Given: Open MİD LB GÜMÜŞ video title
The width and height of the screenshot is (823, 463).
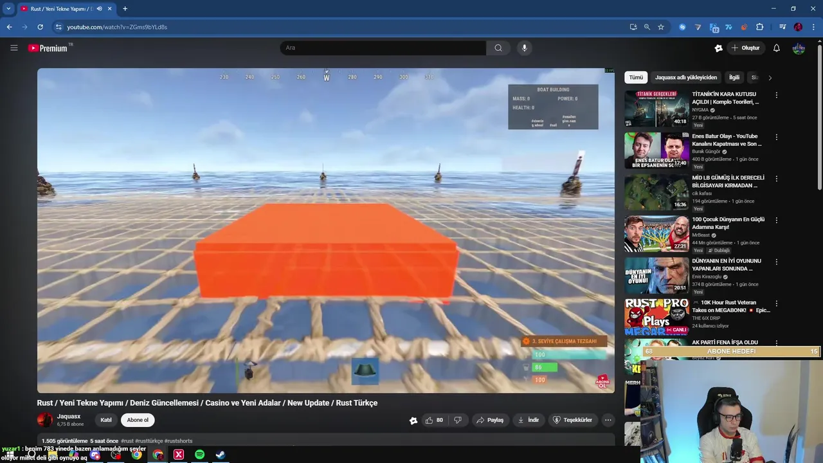Looking at the screenshot, I should pos(728,181).
